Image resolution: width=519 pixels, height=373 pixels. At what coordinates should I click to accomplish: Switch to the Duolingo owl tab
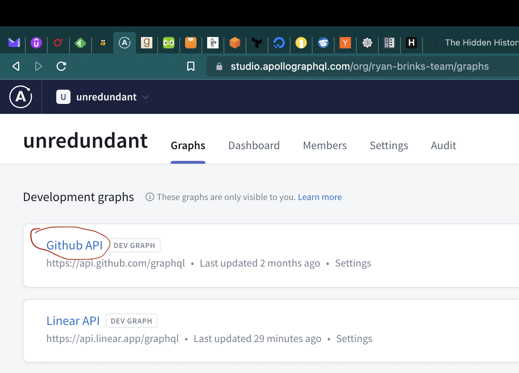pos(169,43)
